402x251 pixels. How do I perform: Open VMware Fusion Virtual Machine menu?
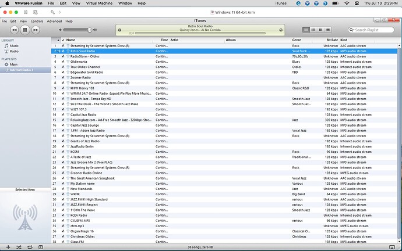[x=99, y=3]
